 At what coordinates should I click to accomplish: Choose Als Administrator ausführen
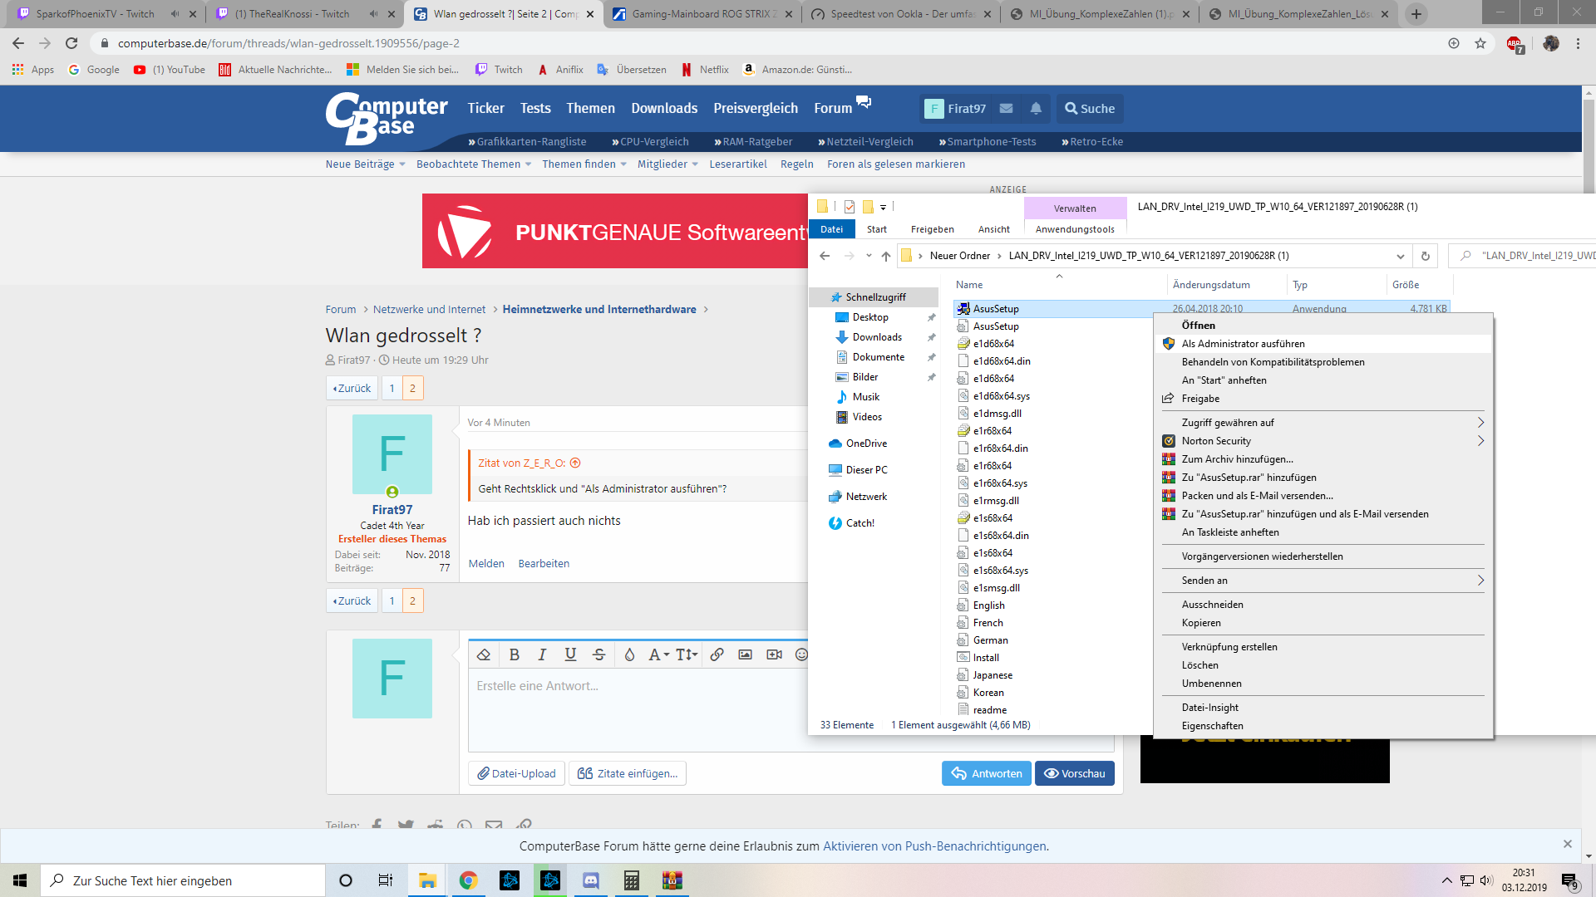(1243, 344)
